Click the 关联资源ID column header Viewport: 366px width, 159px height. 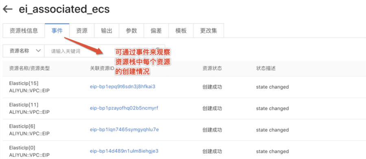point(102,69)
